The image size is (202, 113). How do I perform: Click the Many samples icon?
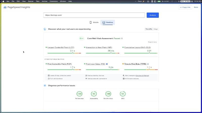124,76
